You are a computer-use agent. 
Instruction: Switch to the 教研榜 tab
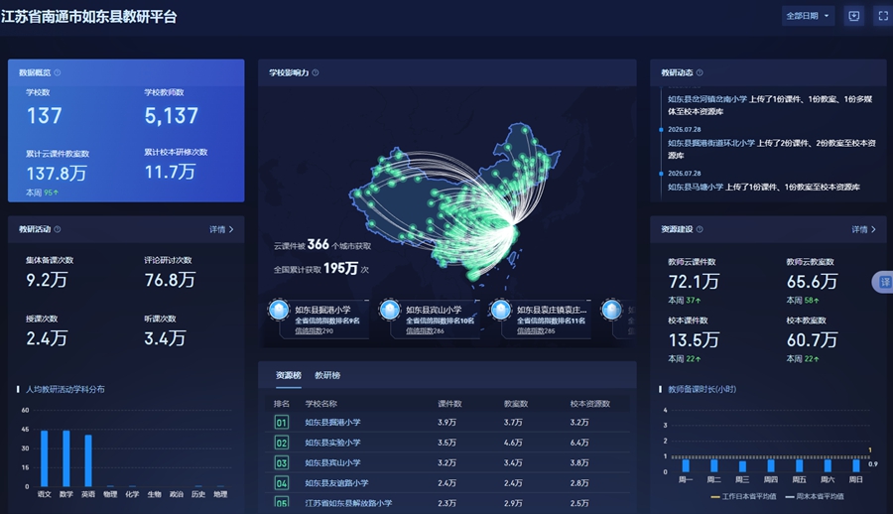(x=327, y=375)
